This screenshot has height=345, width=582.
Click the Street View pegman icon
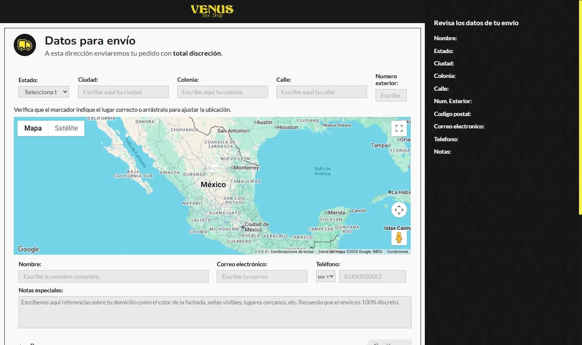399,238
